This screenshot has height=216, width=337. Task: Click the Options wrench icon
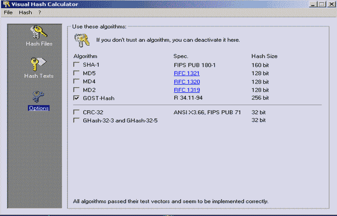click(x=39, y=96)
